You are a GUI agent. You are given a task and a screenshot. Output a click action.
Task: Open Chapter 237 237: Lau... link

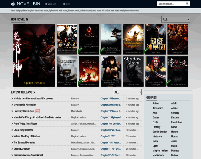(x=111, y=130)
